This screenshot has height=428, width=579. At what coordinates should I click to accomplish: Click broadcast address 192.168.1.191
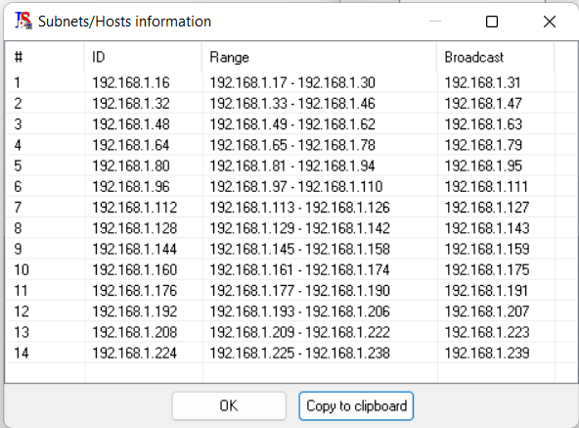486,290
